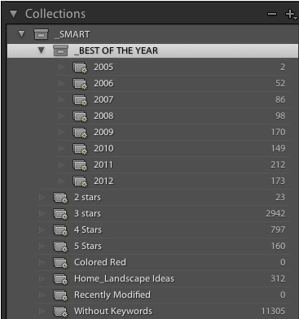Image resolution: width=299 pixels, height=319 pixels.
Task: Click the Colored Red smart collection icon
Action: [60, 263]
